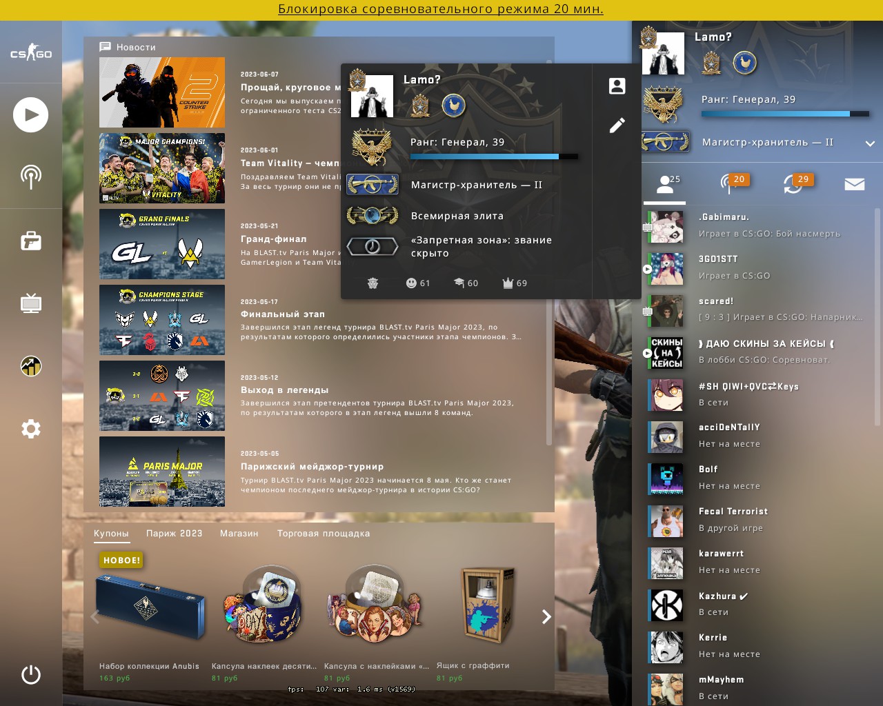Open the mail invitations tab

[854, 184]
